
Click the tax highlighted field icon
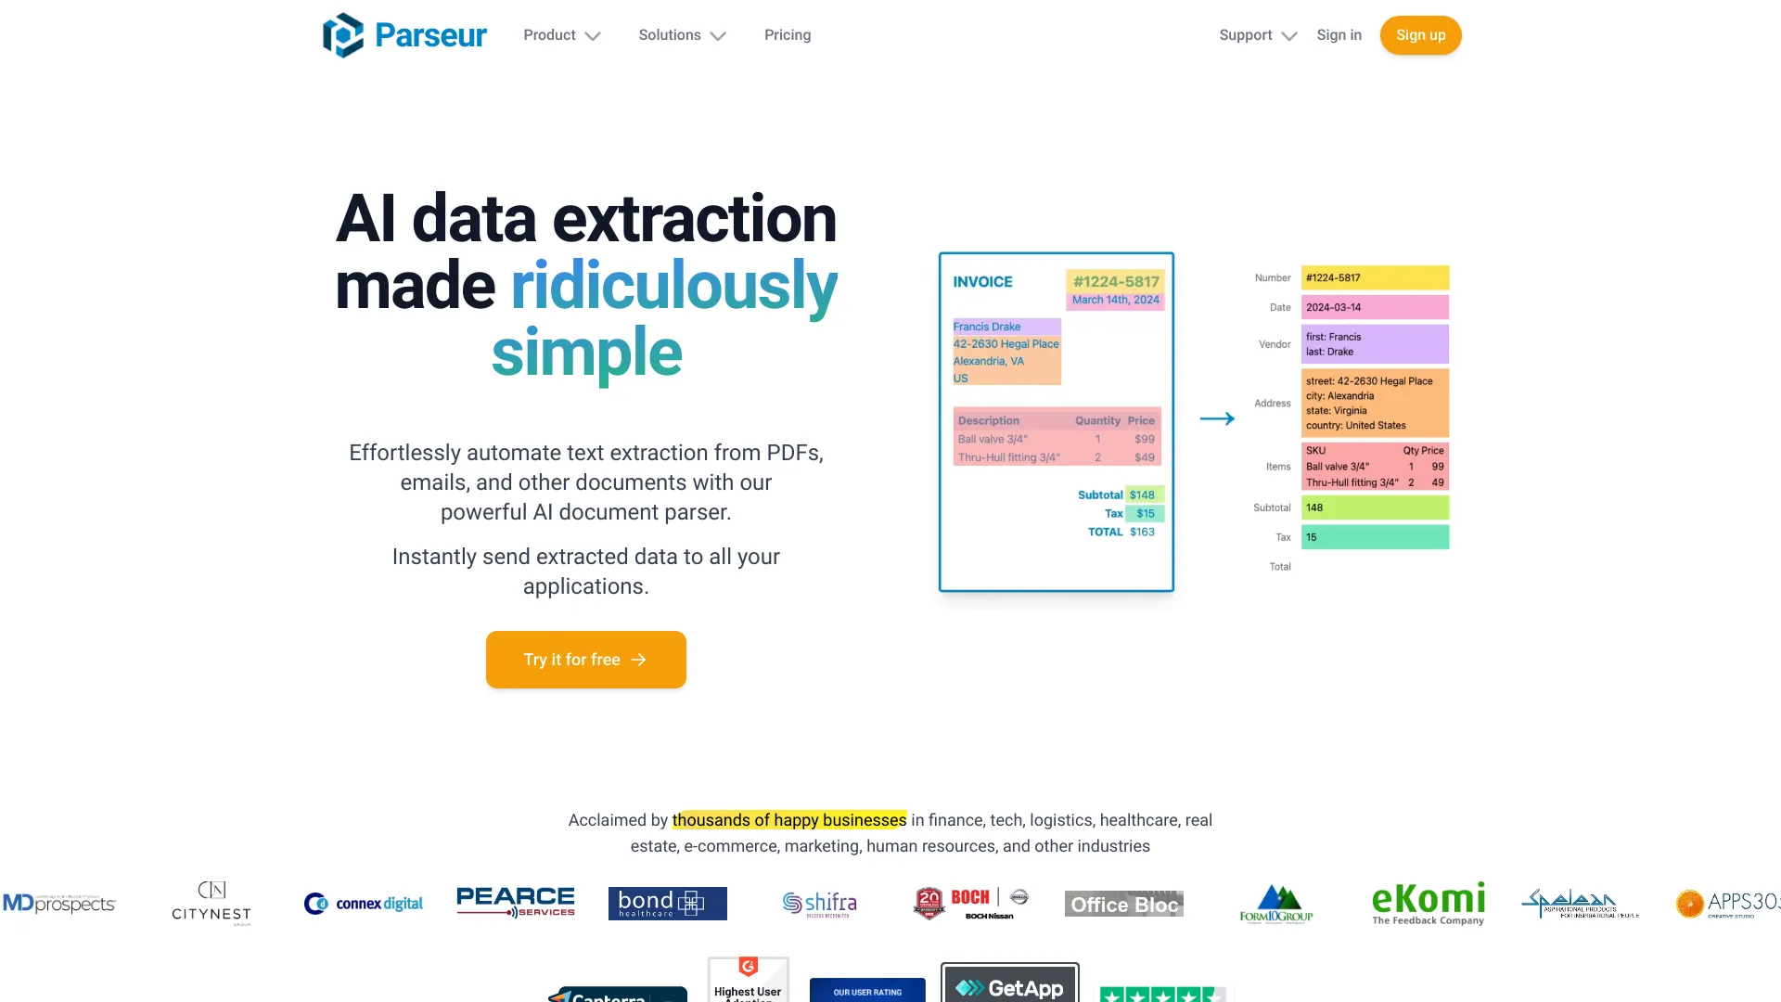point(1143,513)
